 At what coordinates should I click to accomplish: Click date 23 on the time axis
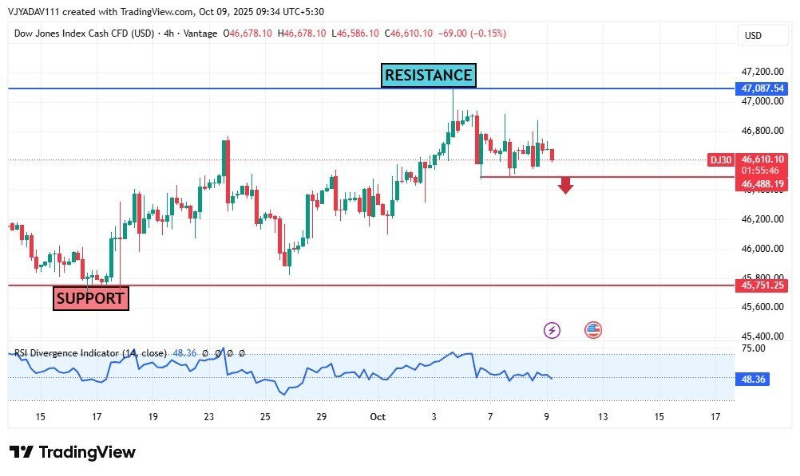click(x=208, y=416)
